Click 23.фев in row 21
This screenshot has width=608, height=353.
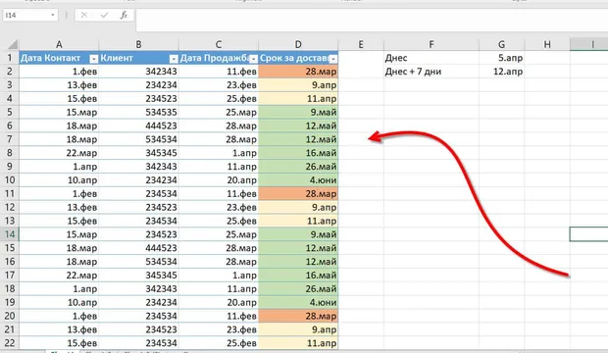pyautogui.click(x=219, y=329)
